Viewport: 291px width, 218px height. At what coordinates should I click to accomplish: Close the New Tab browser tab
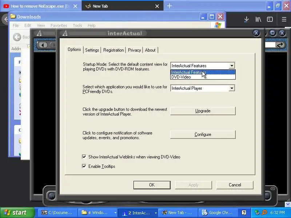[x=157, y=6]
